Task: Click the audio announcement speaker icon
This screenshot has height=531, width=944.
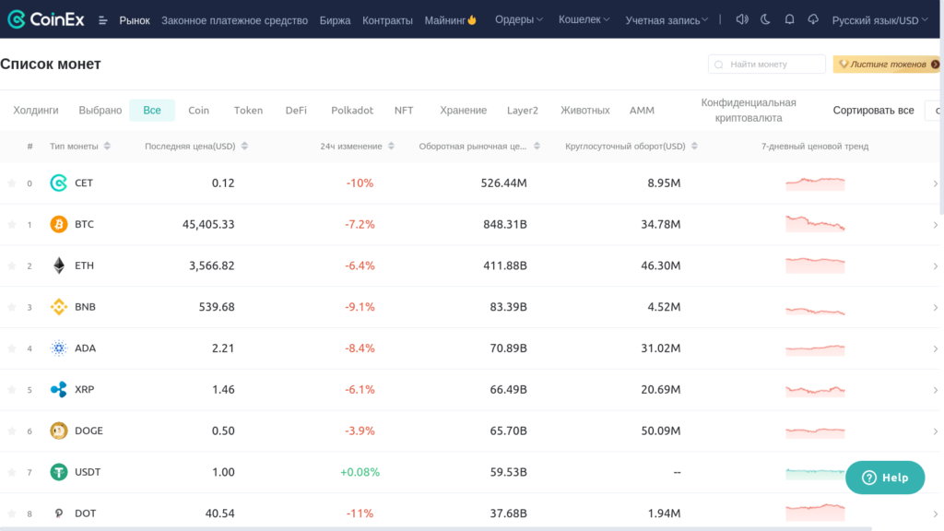Action: click(741, 18)
